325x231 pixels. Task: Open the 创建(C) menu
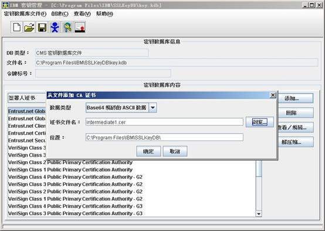(60, 14)
